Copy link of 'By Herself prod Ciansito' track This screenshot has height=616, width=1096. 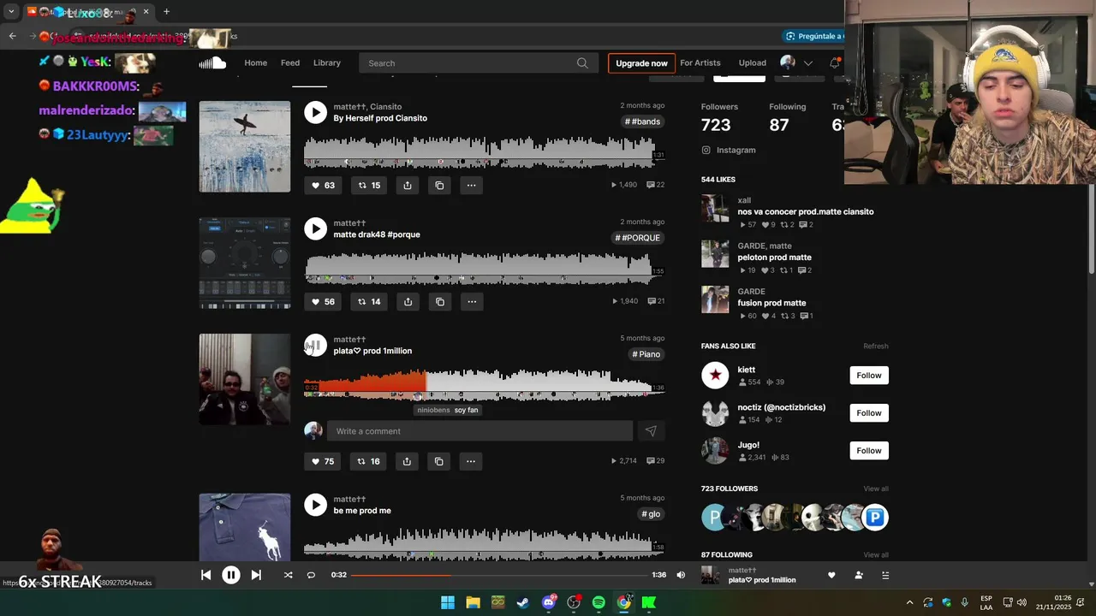coord(439,185)
